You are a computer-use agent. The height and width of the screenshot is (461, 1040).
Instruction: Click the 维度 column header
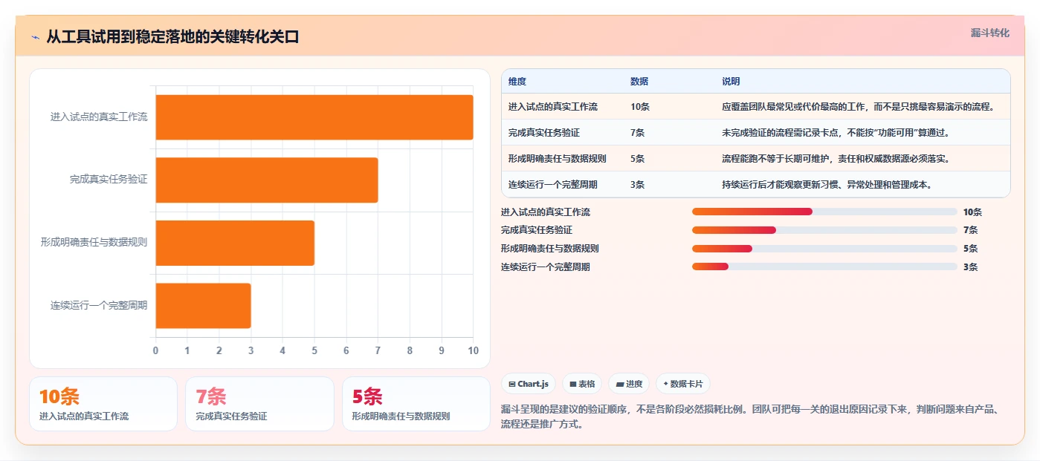tap(517, 82)
